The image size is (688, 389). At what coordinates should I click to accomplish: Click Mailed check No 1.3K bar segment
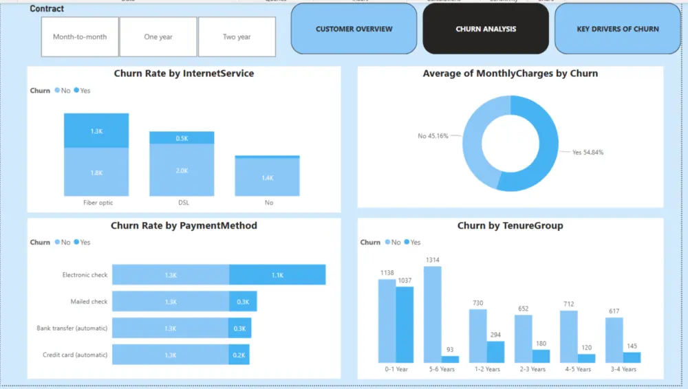171,302
